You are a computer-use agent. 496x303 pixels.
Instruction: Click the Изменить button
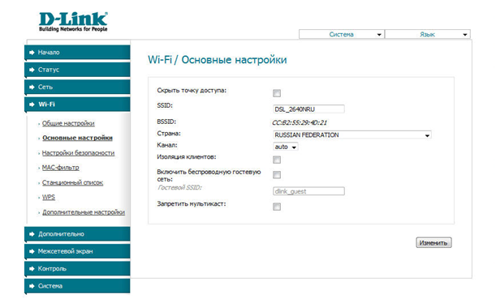(433, 243)
